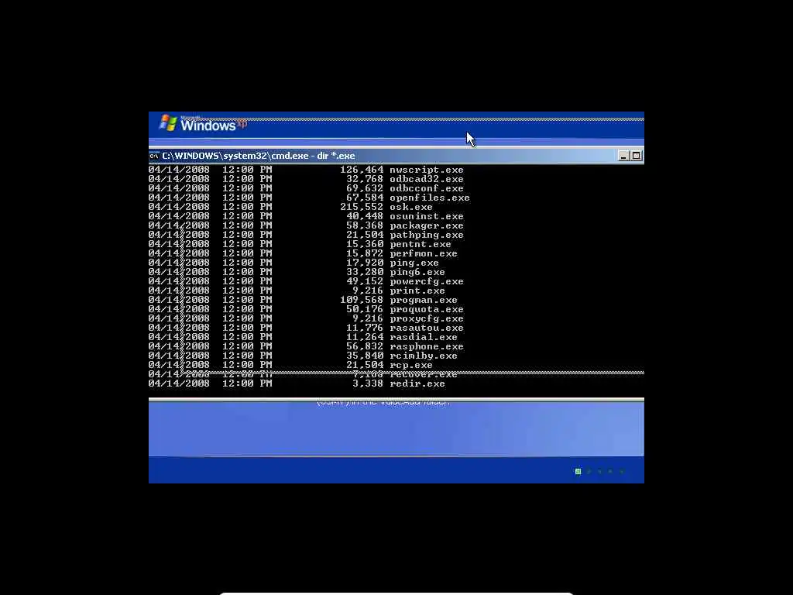
Task: Select the ping6.exe file name
Action: (417, 272)
